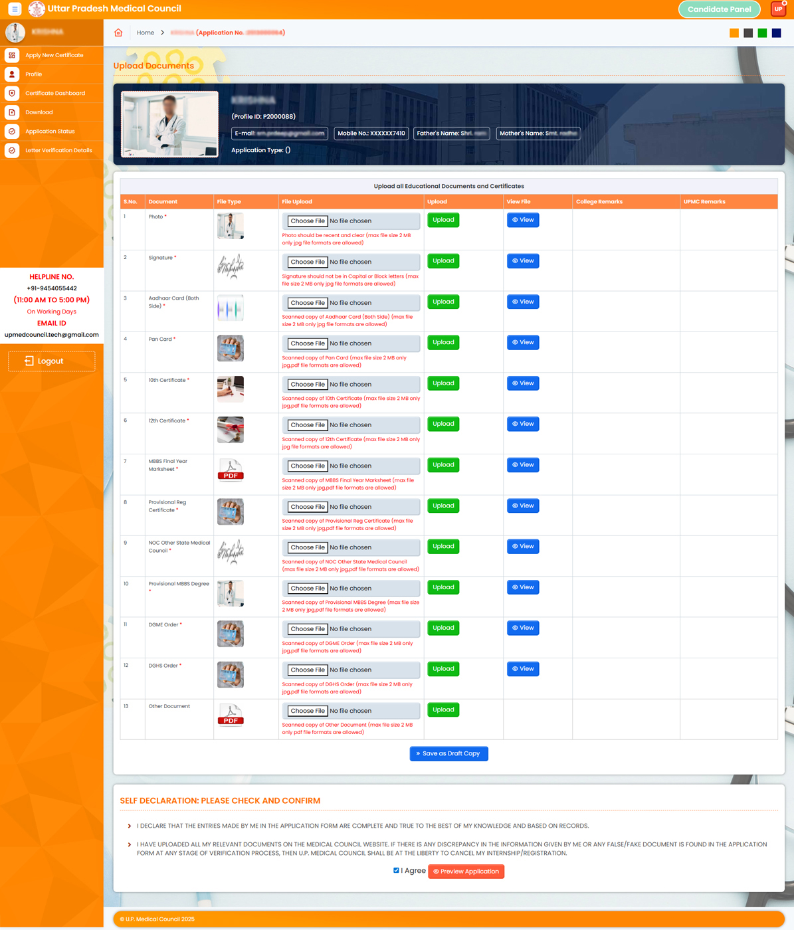This screenshot has height=930, width=794.
Task: Open Letter Verification Details menu item
Action: tap(58, 151)
